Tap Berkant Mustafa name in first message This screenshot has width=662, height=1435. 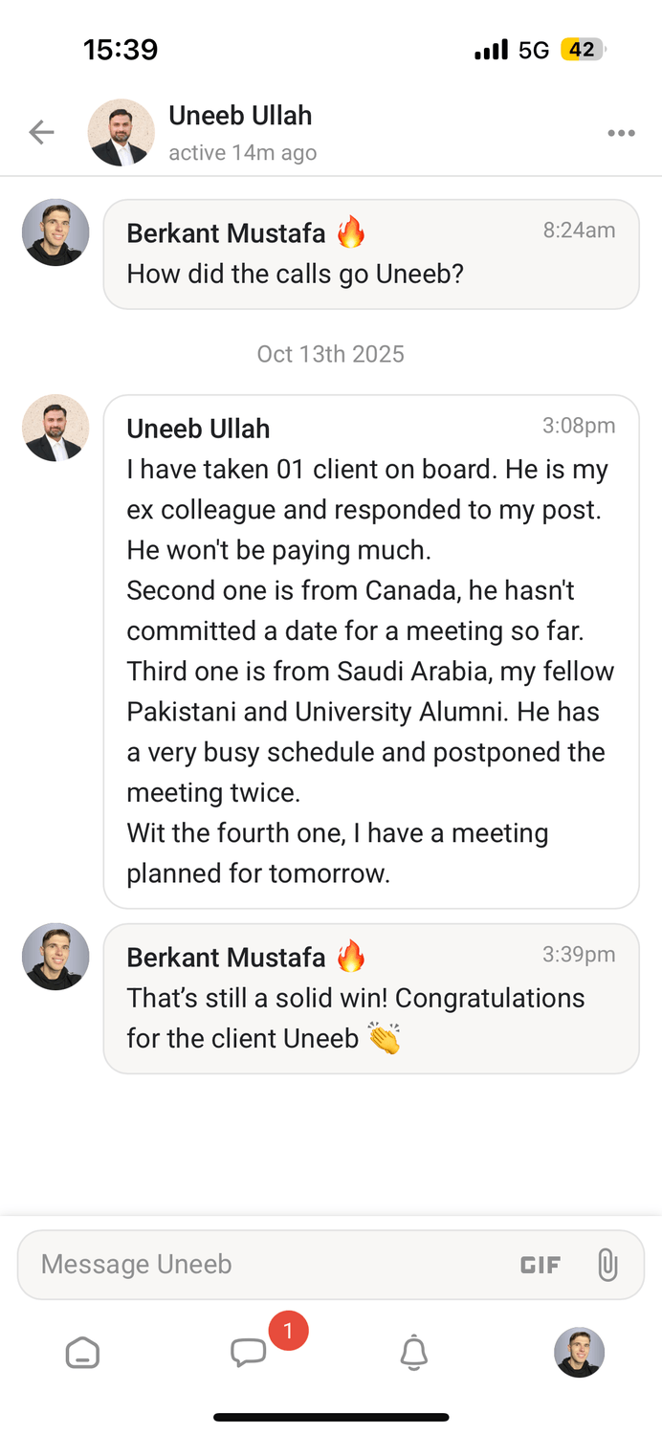tap(226, 232)
